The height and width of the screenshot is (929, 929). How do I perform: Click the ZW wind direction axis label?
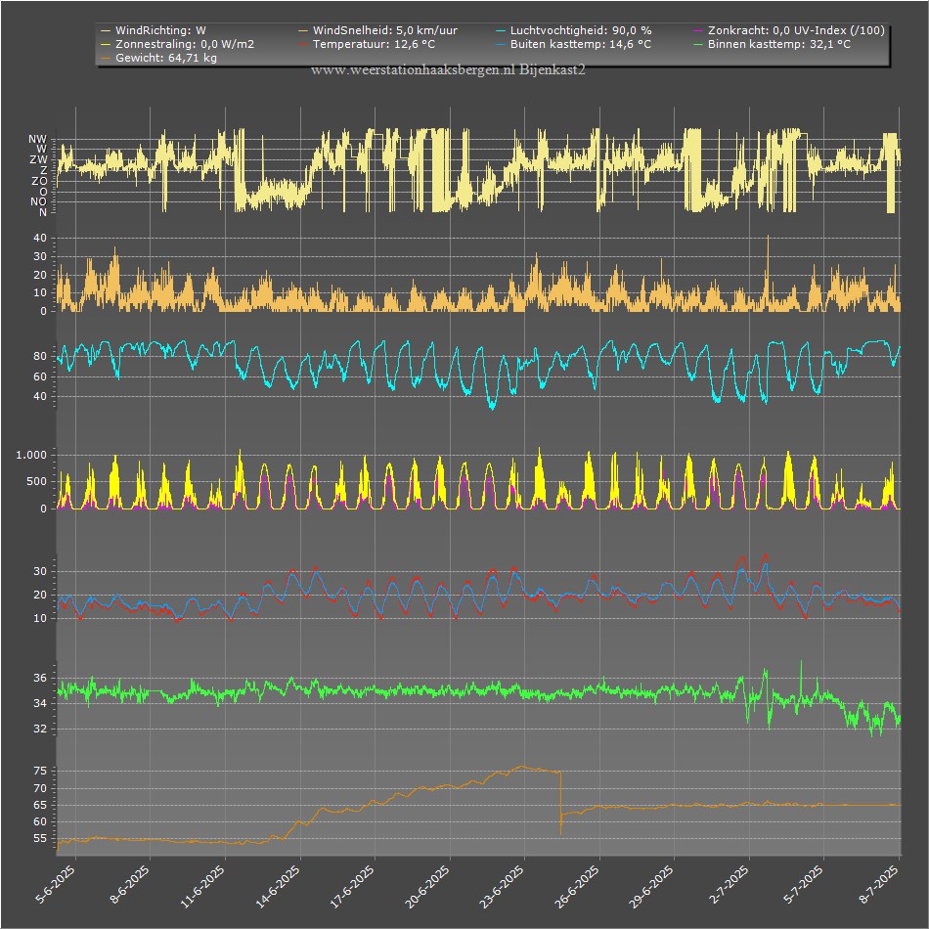click(x=38, y=160)
